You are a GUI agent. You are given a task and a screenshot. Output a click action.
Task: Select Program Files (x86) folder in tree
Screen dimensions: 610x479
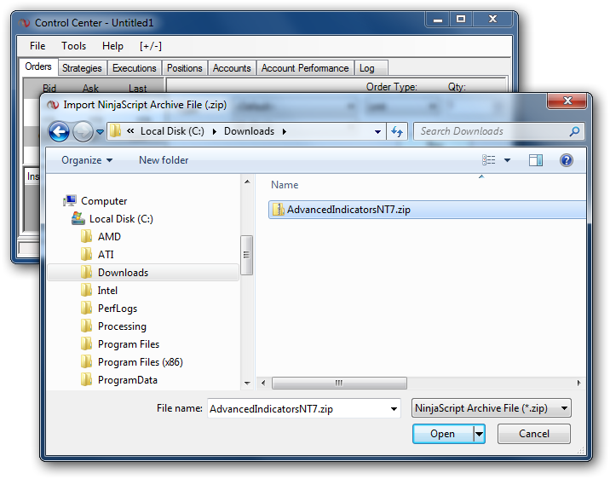140,362
